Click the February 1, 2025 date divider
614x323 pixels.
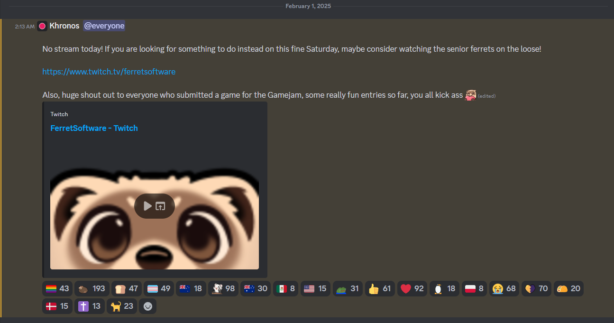pos(308,6)
